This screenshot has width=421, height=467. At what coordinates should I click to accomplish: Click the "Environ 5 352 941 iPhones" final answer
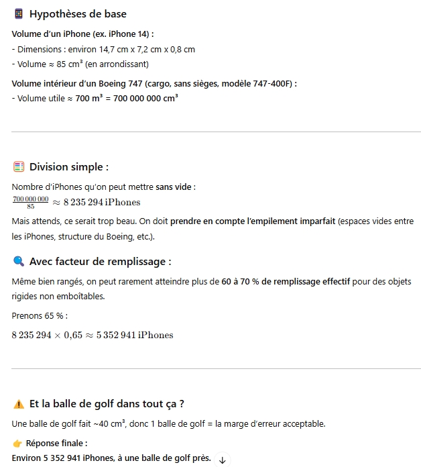tap(111, 459)
